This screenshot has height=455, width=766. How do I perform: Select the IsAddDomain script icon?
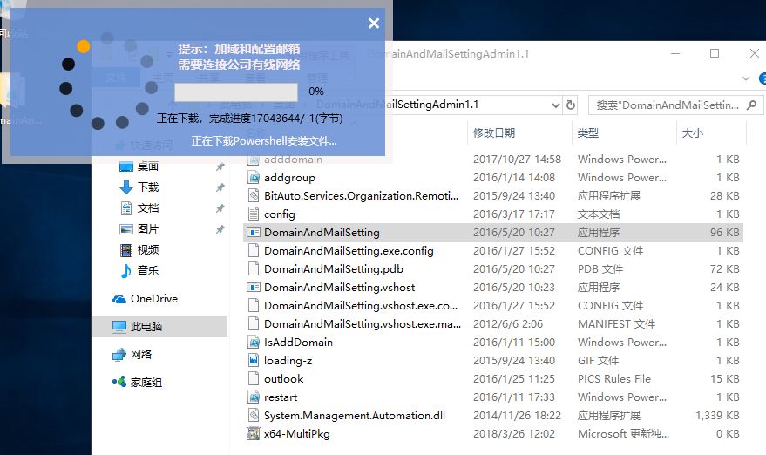(254, 342)
